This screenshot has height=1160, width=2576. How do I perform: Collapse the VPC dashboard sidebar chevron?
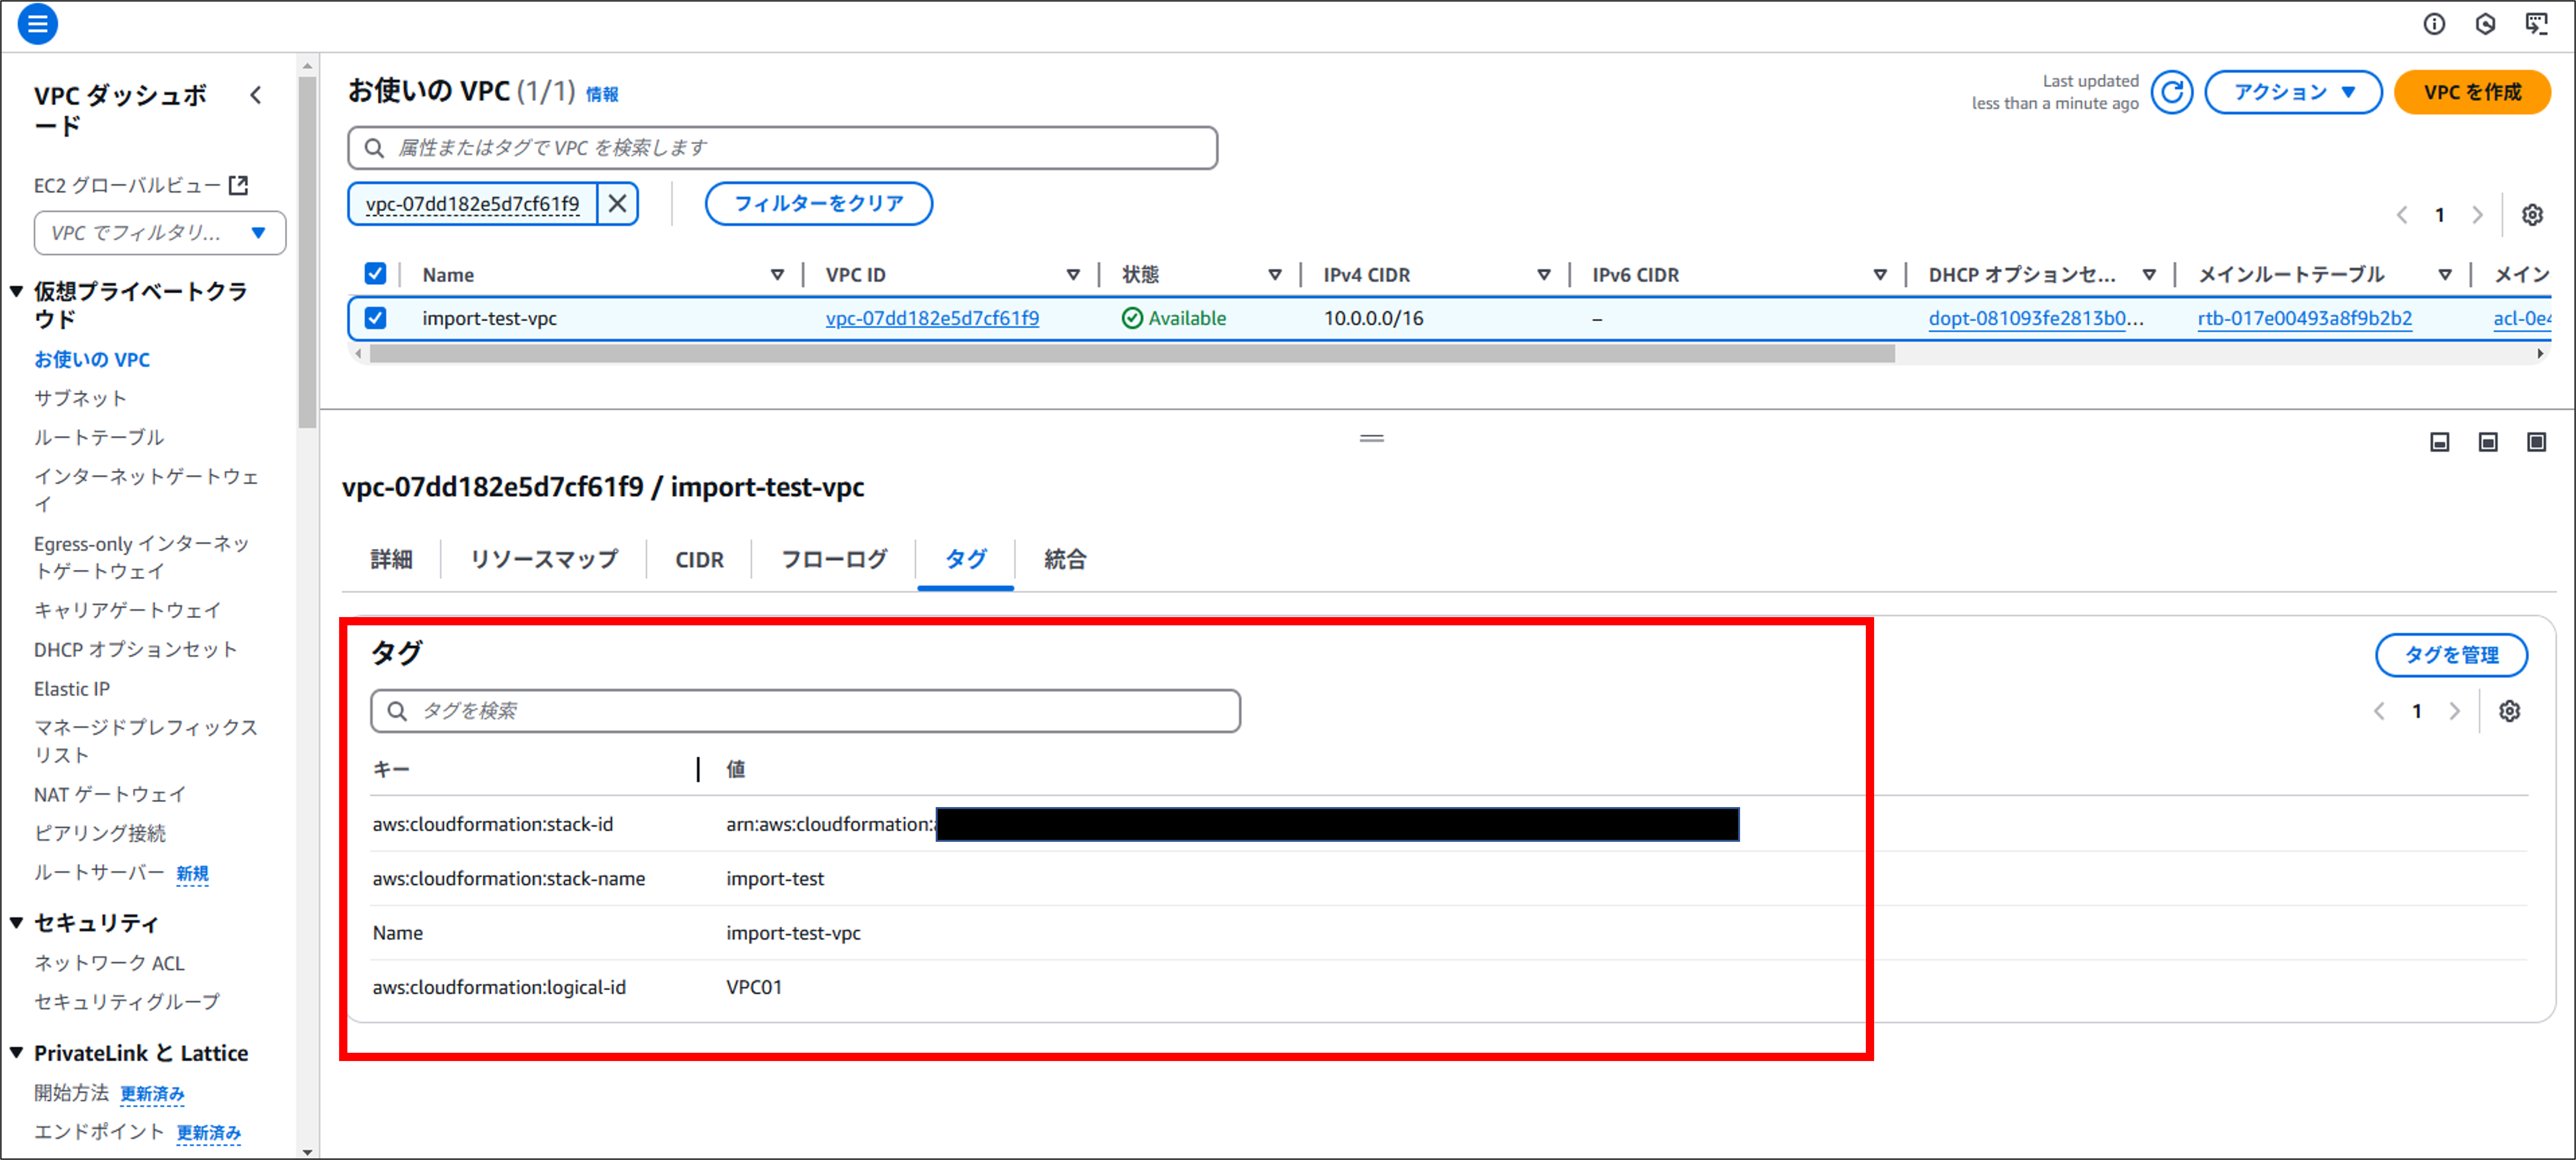(256, 95)
